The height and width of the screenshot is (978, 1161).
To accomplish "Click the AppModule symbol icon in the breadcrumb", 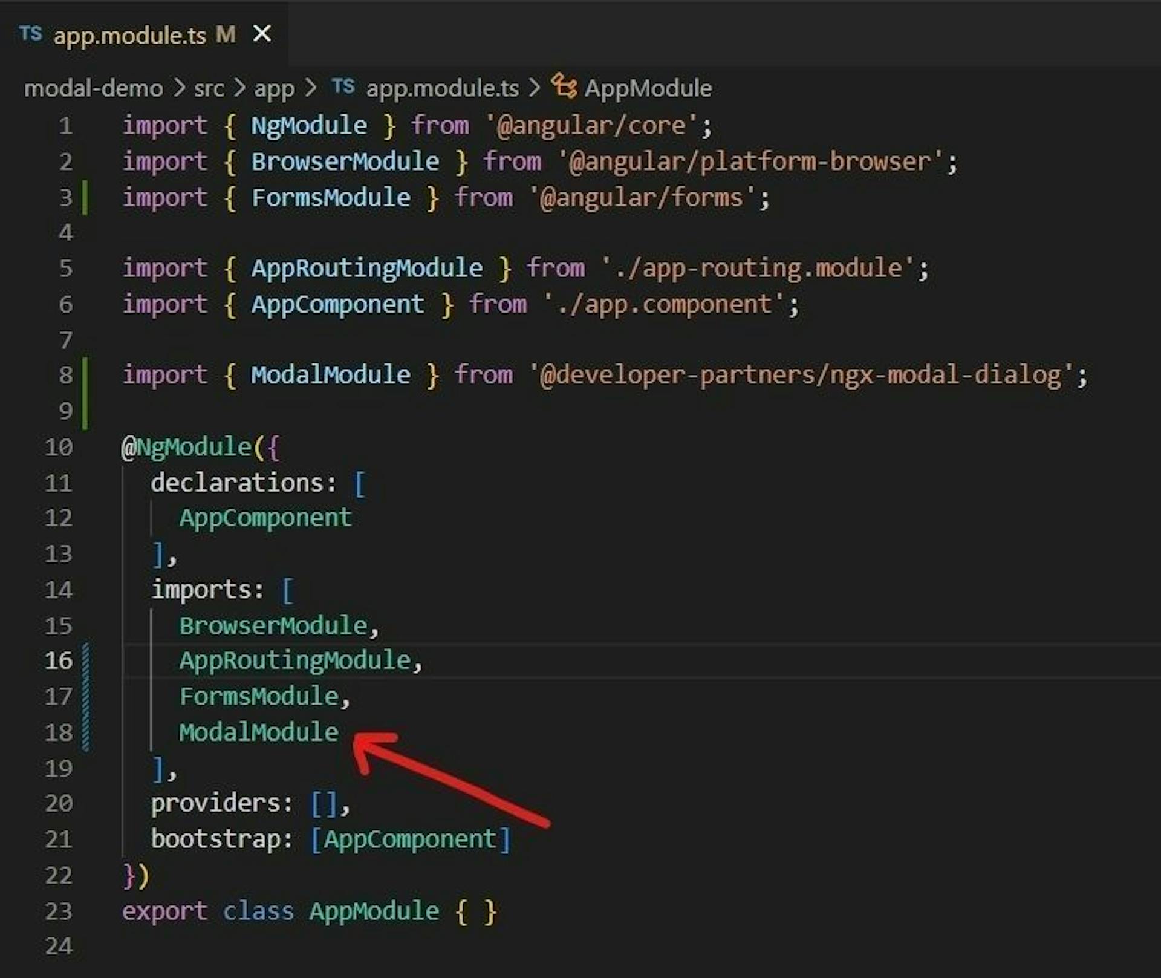I will pos(563,87).
